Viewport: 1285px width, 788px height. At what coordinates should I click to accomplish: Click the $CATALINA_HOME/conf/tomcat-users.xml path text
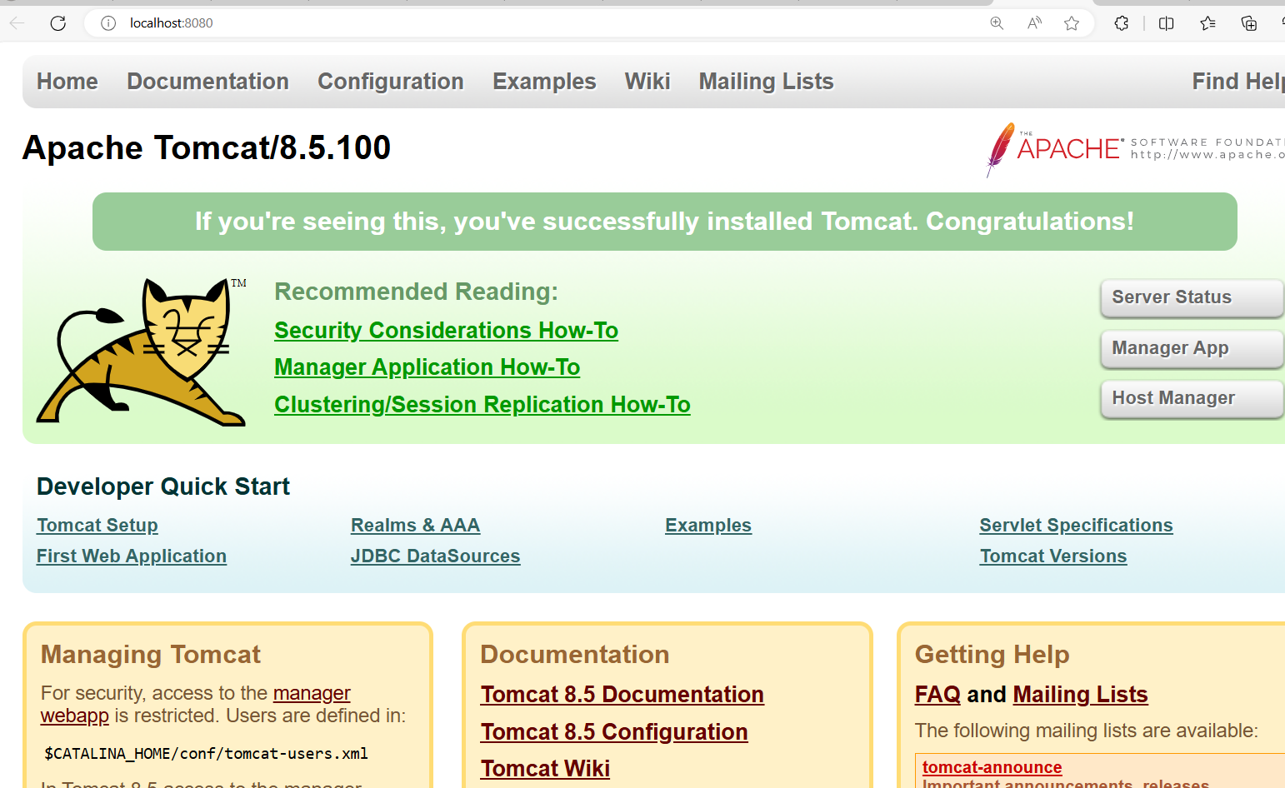tap(207, 754)
